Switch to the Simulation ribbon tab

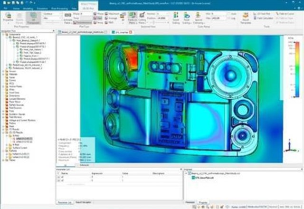(x=42, y=9)
